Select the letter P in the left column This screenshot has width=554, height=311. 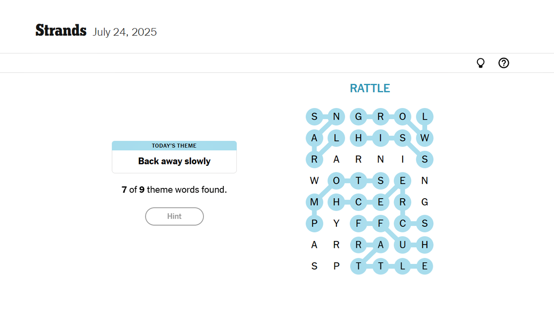[x=314, y=223]
